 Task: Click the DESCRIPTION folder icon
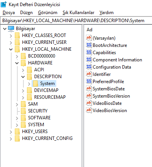click(29, 77)
